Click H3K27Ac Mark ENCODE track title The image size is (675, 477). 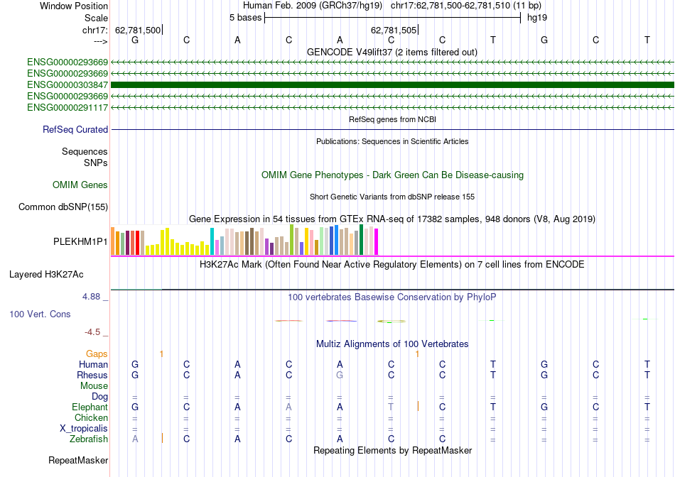(392, 264)
